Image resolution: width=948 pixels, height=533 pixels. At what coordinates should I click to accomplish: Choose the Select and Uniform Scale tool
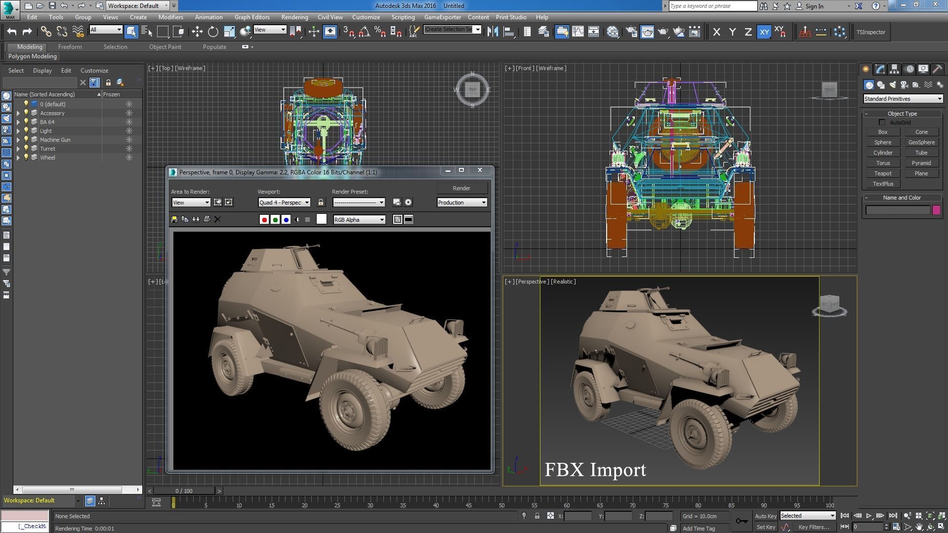(x=229, y=32)
